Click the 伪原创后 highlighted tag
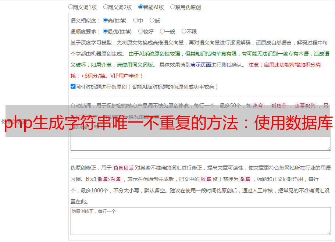Screen dimensions: 335x242 pos(124,168)
